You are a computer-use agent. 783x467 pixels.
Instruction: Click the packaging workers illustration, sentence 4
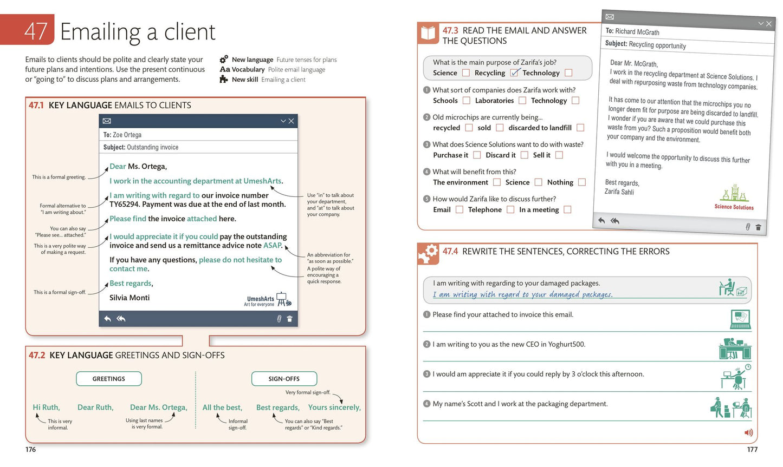coord(731,407)
